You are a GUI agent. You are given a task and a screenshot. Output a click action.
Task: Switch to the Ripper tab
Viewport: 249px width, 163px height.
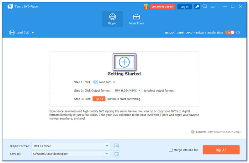pos(112,19)
